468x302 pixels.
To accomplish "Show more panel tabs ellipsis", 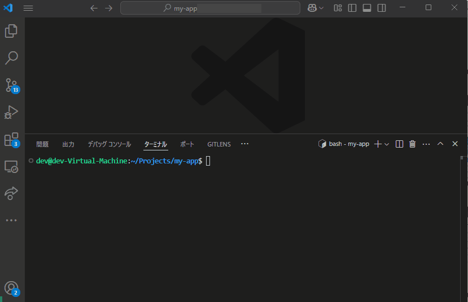I will coord(245,144).
